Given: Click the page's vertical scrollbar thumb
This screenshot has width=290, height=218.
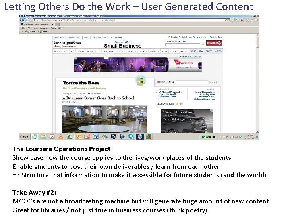Looking at the screenshot, I should tap(257, 42).
